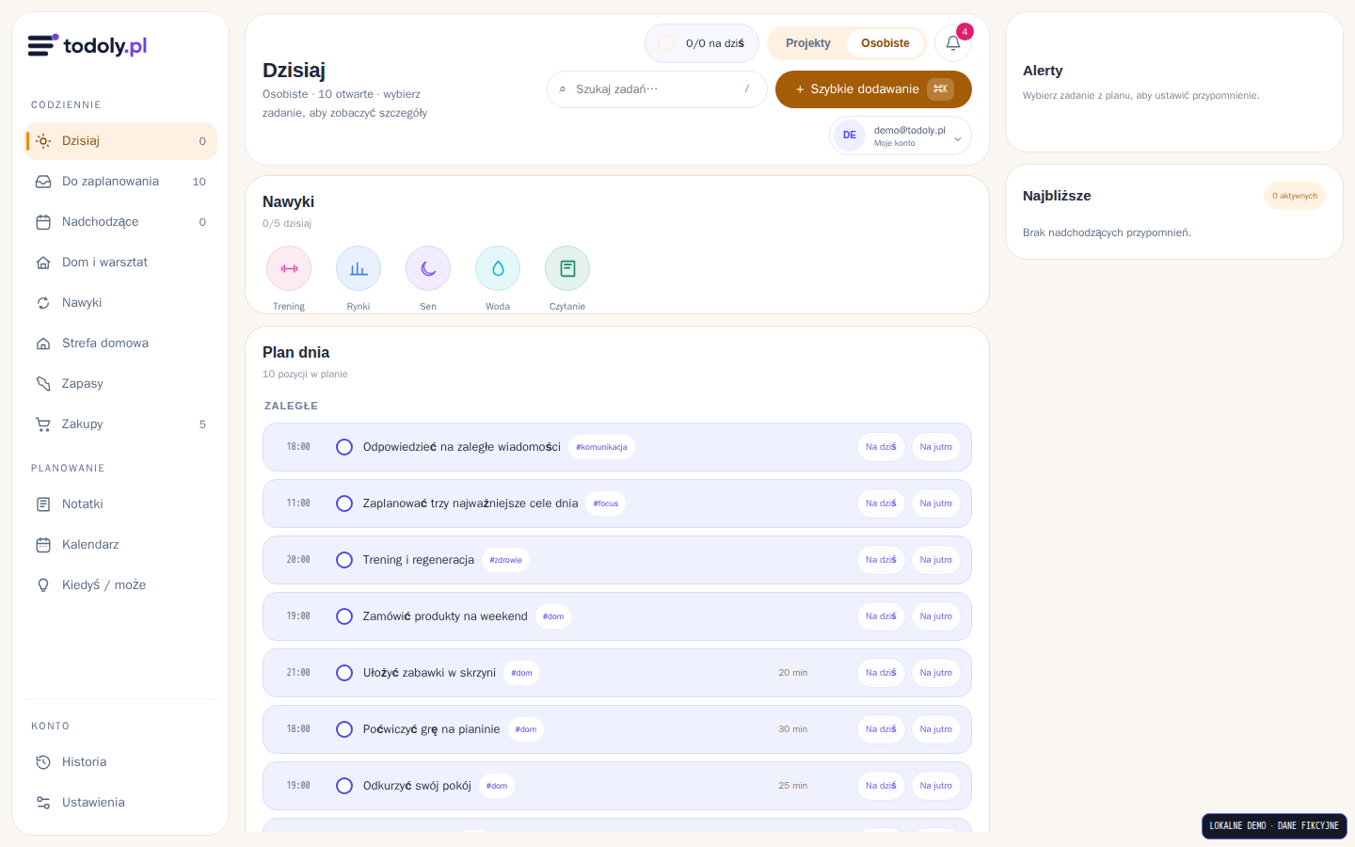The image size is (1355, 847).
Task: Open Dom i warsztat in the sidebar
Action: pyautogui.click(x=120, y=263)
